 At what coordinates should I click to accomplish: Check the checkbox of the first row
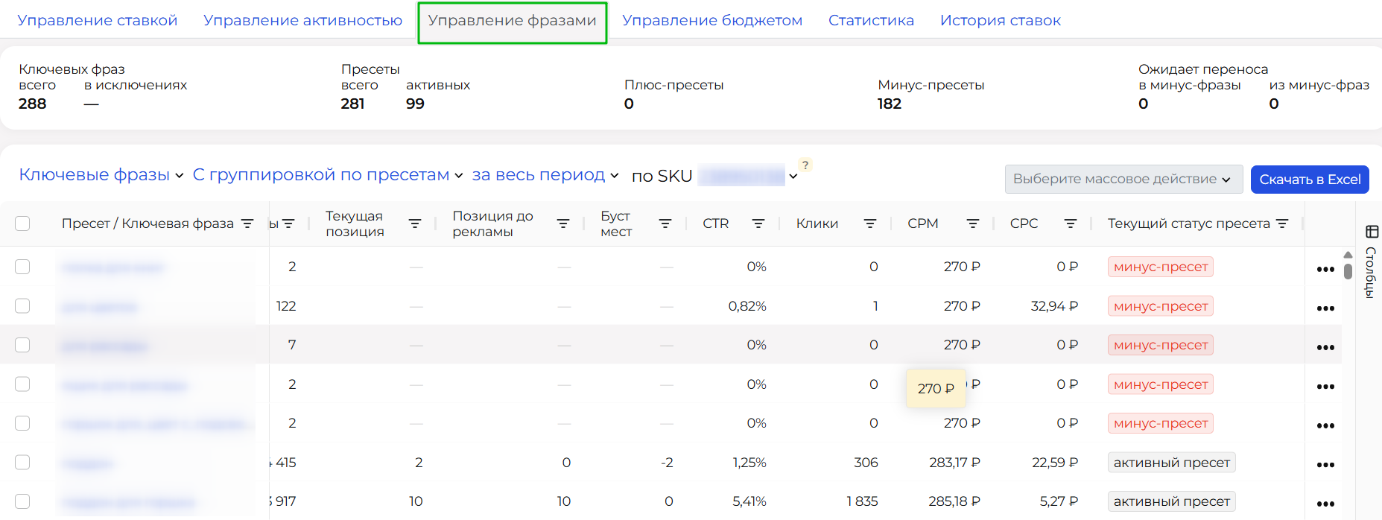(x=22, y=267)
